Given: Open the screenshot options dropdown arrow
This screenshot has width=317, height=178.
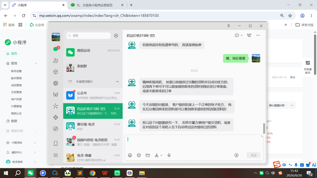Looking at the screenshot, I should 162,156.
